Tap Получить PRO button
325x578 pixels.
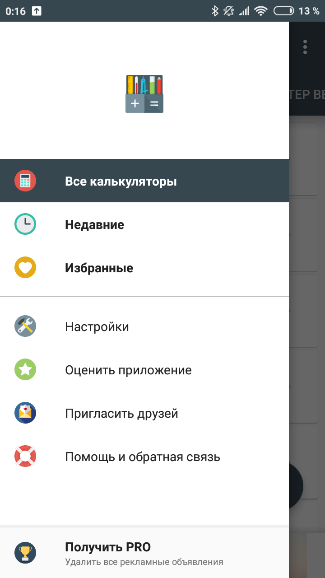144,553
